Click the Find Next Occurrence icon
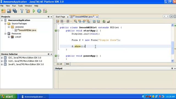The height and width of the screenshot is (99, 176). point(84,21)
